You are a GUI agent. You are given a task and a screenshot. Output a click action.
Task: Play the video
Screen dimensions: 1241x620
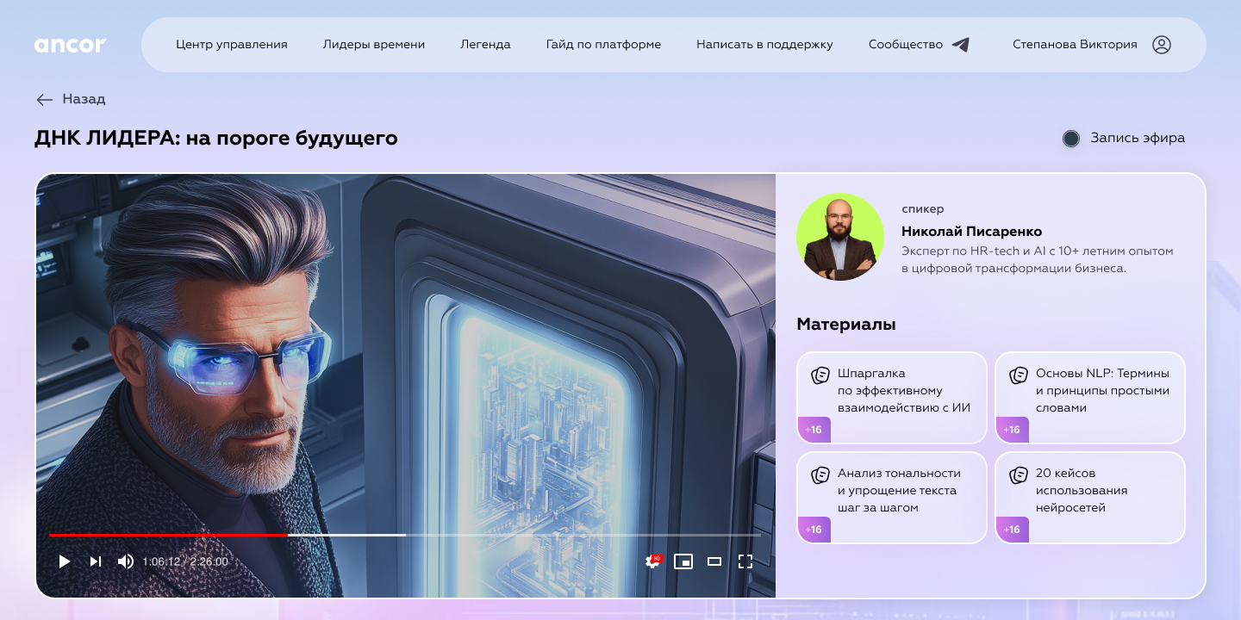64,561
